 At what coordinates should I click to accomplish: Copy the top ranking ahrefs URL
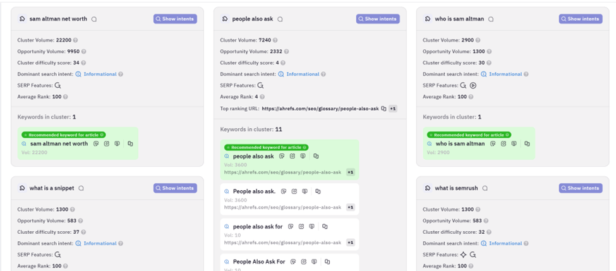tap(384, 109)
